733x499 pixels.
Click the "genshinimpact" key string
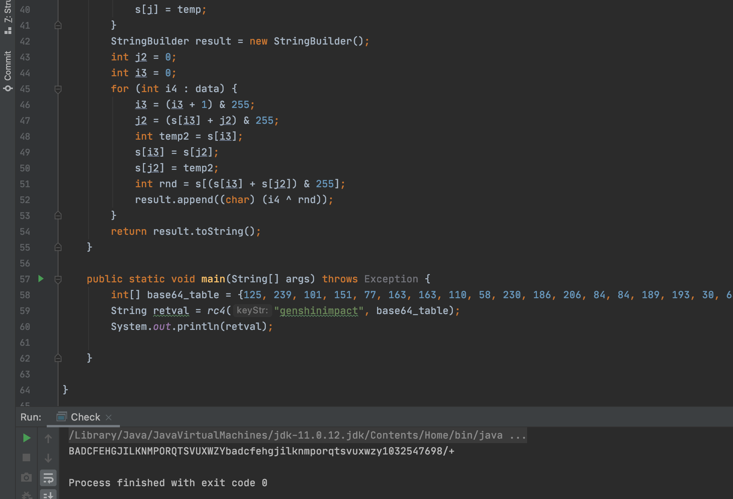(x=319, y=311)
